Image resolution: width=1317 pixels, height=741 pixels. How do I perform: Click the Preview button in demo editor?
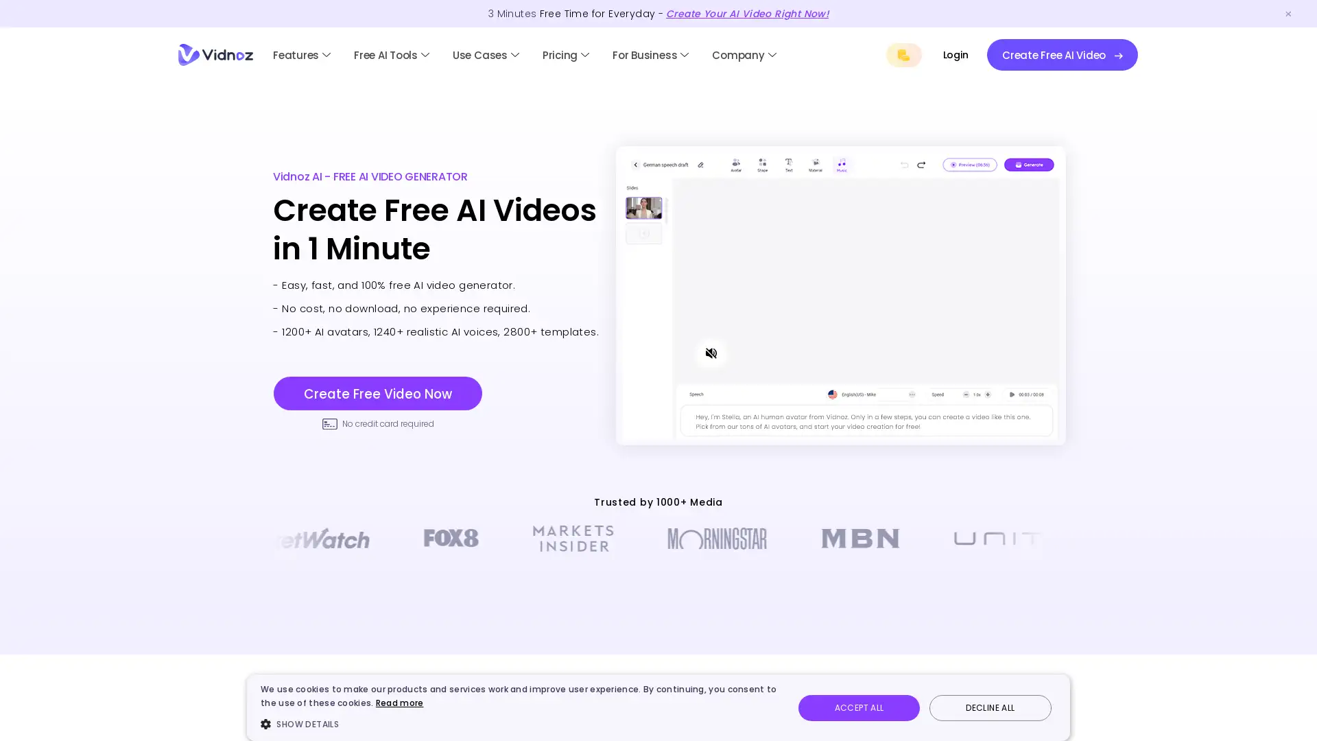click(x=969, y=165)
